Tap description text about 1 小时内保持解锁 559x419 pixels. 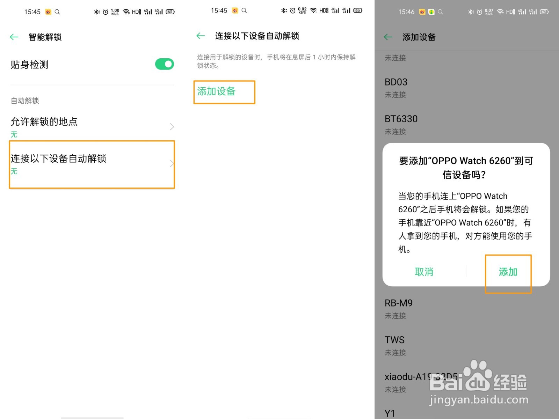click(276, 61)
